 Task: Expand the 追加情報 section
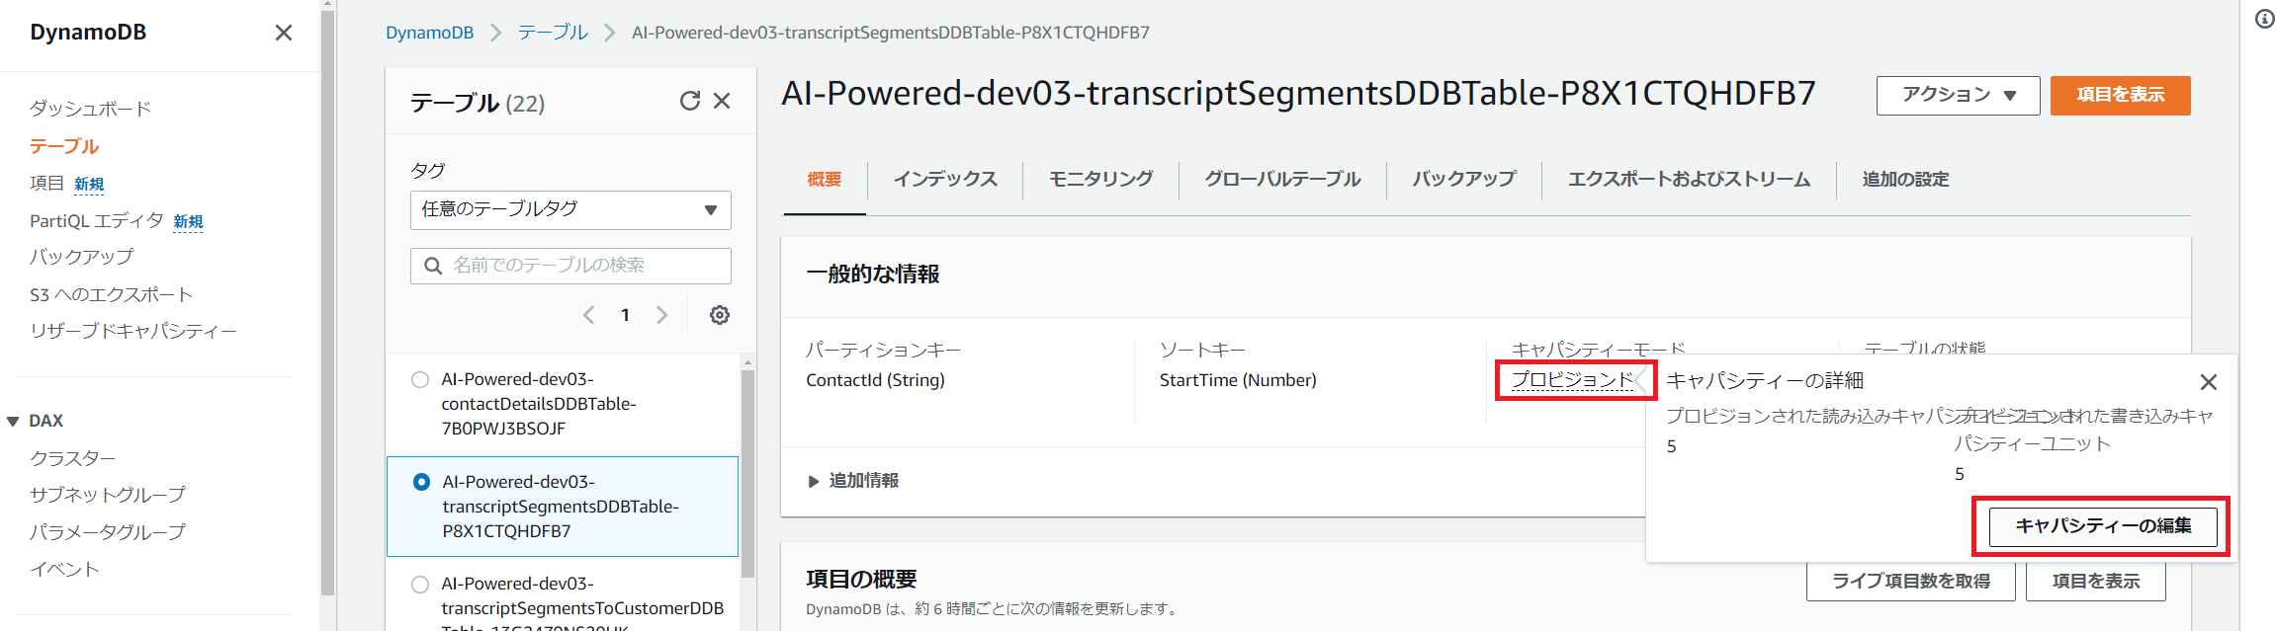click(x=853, y=481)
